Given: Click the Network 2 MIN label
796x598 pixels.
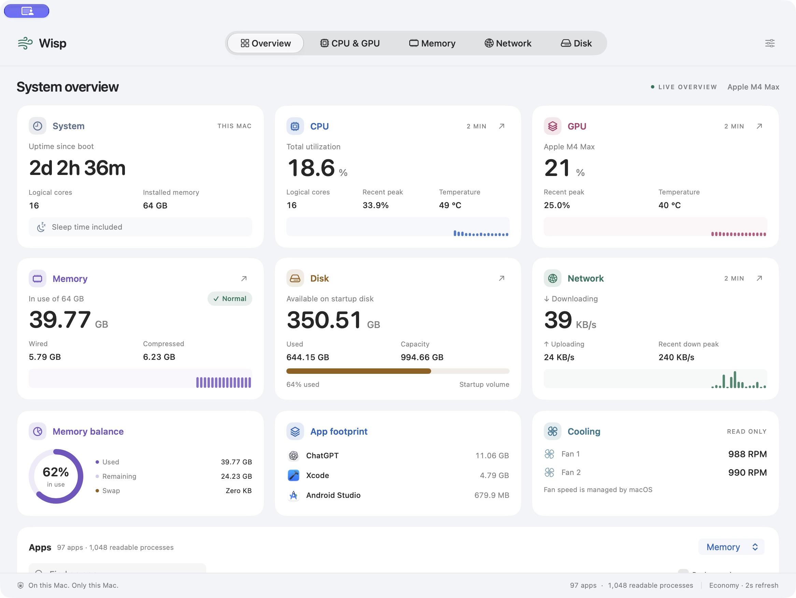Looking at the screenshot, I should pyautogui.click(x=734, y=278).
